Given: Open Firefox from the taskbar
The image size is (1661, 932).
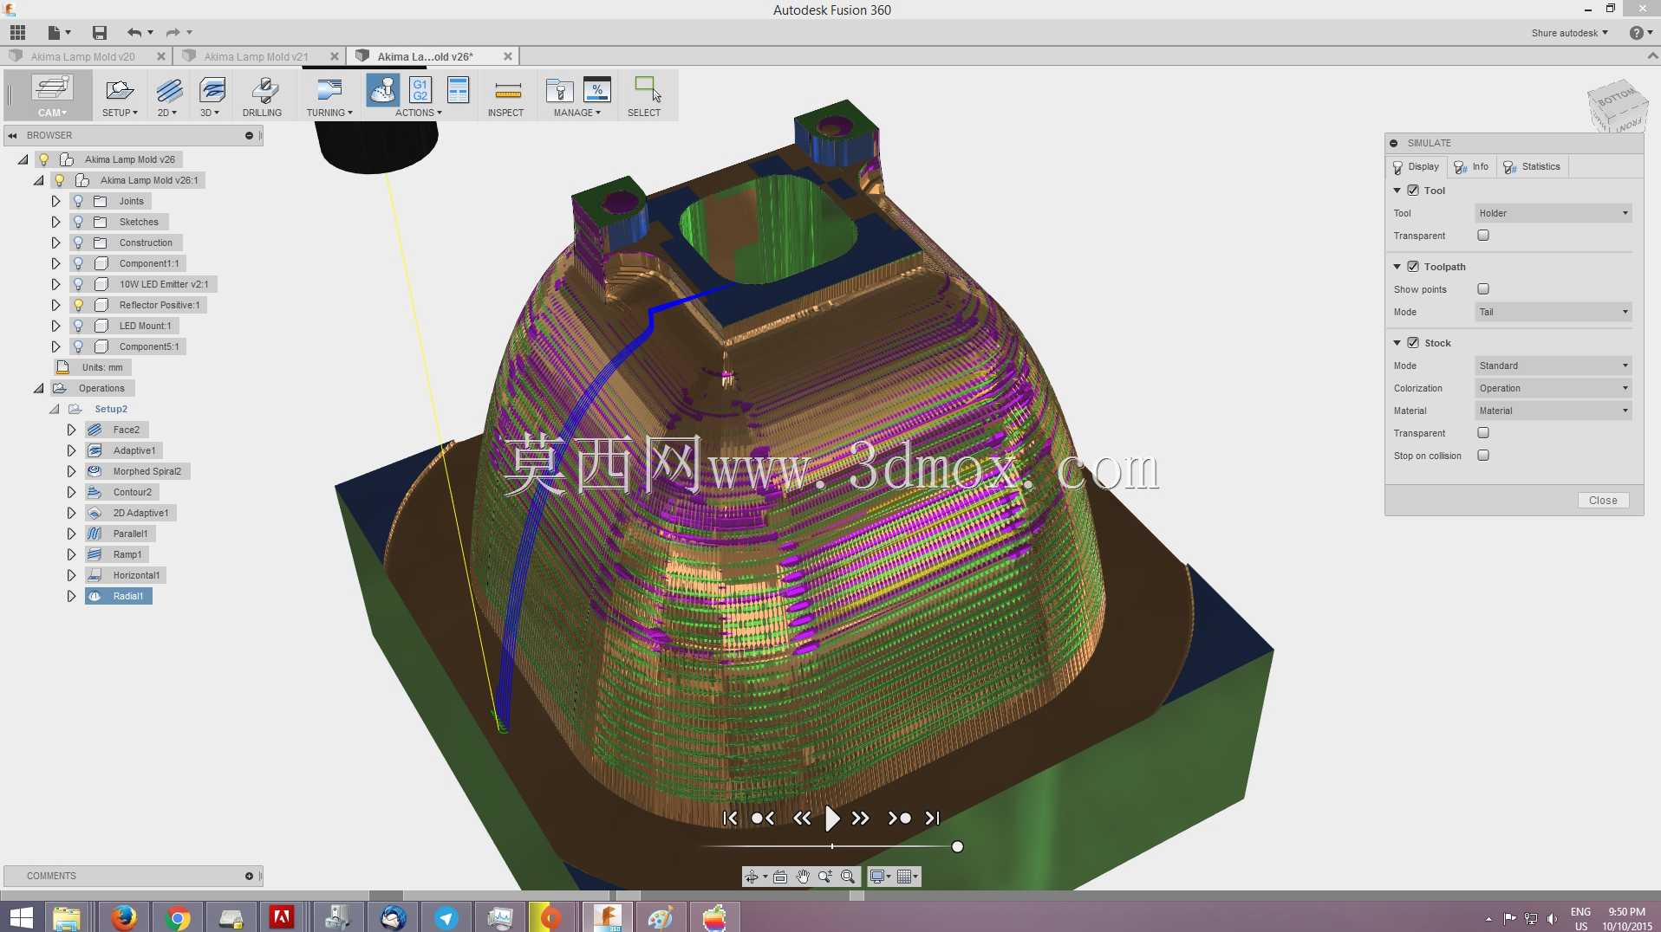Looking at the screenshot, I should pyautogui.click(x=122, y=917).
